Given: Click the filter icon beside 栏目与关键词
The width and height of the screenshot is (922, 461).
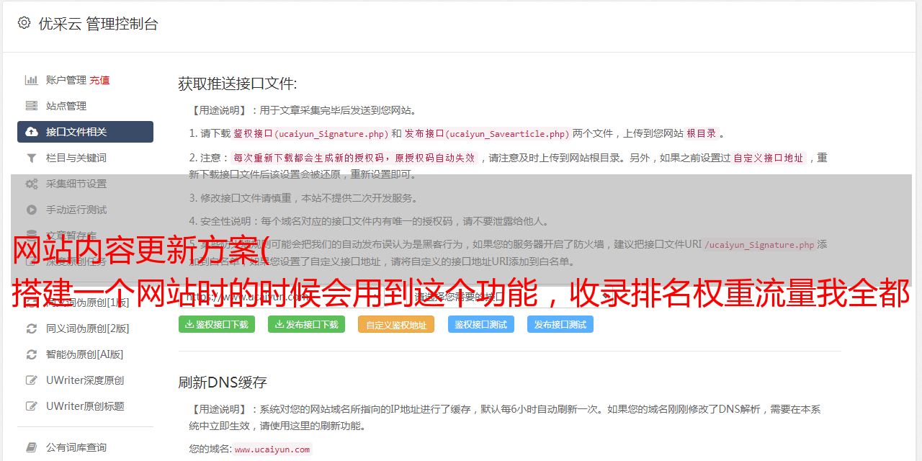Looking at the screenshot, I should [32, 158].
